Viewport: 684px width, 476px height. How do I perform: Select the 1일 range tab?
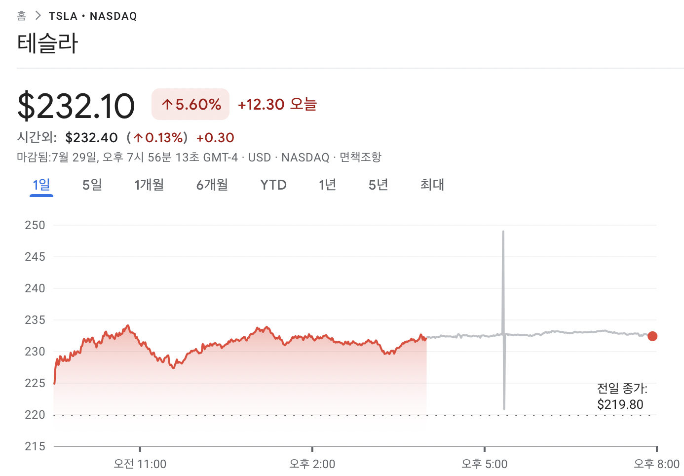[41, 185]
